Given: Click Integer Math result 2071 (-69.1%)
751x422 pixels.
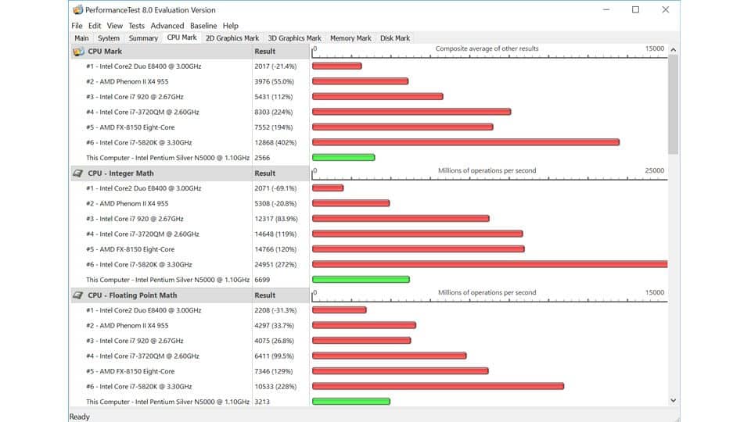Looking at the screenshot, I should pos(275,188).
